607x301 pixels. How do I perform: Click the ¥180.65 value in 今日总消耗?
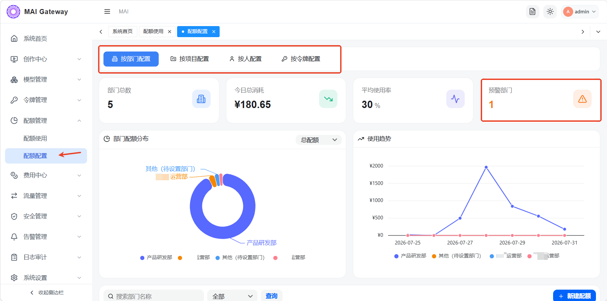[253, 105]
